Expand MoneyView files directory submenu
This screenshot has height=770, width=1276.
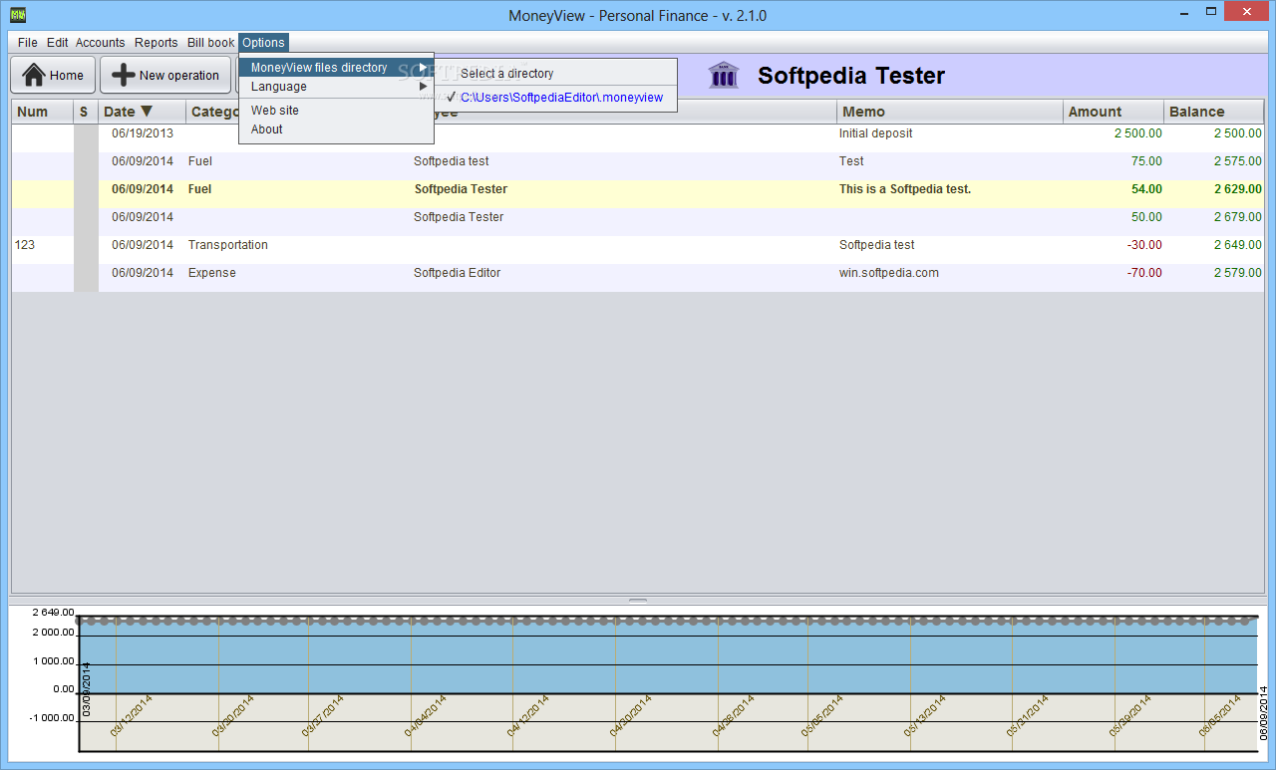click(x=336, y=68)
